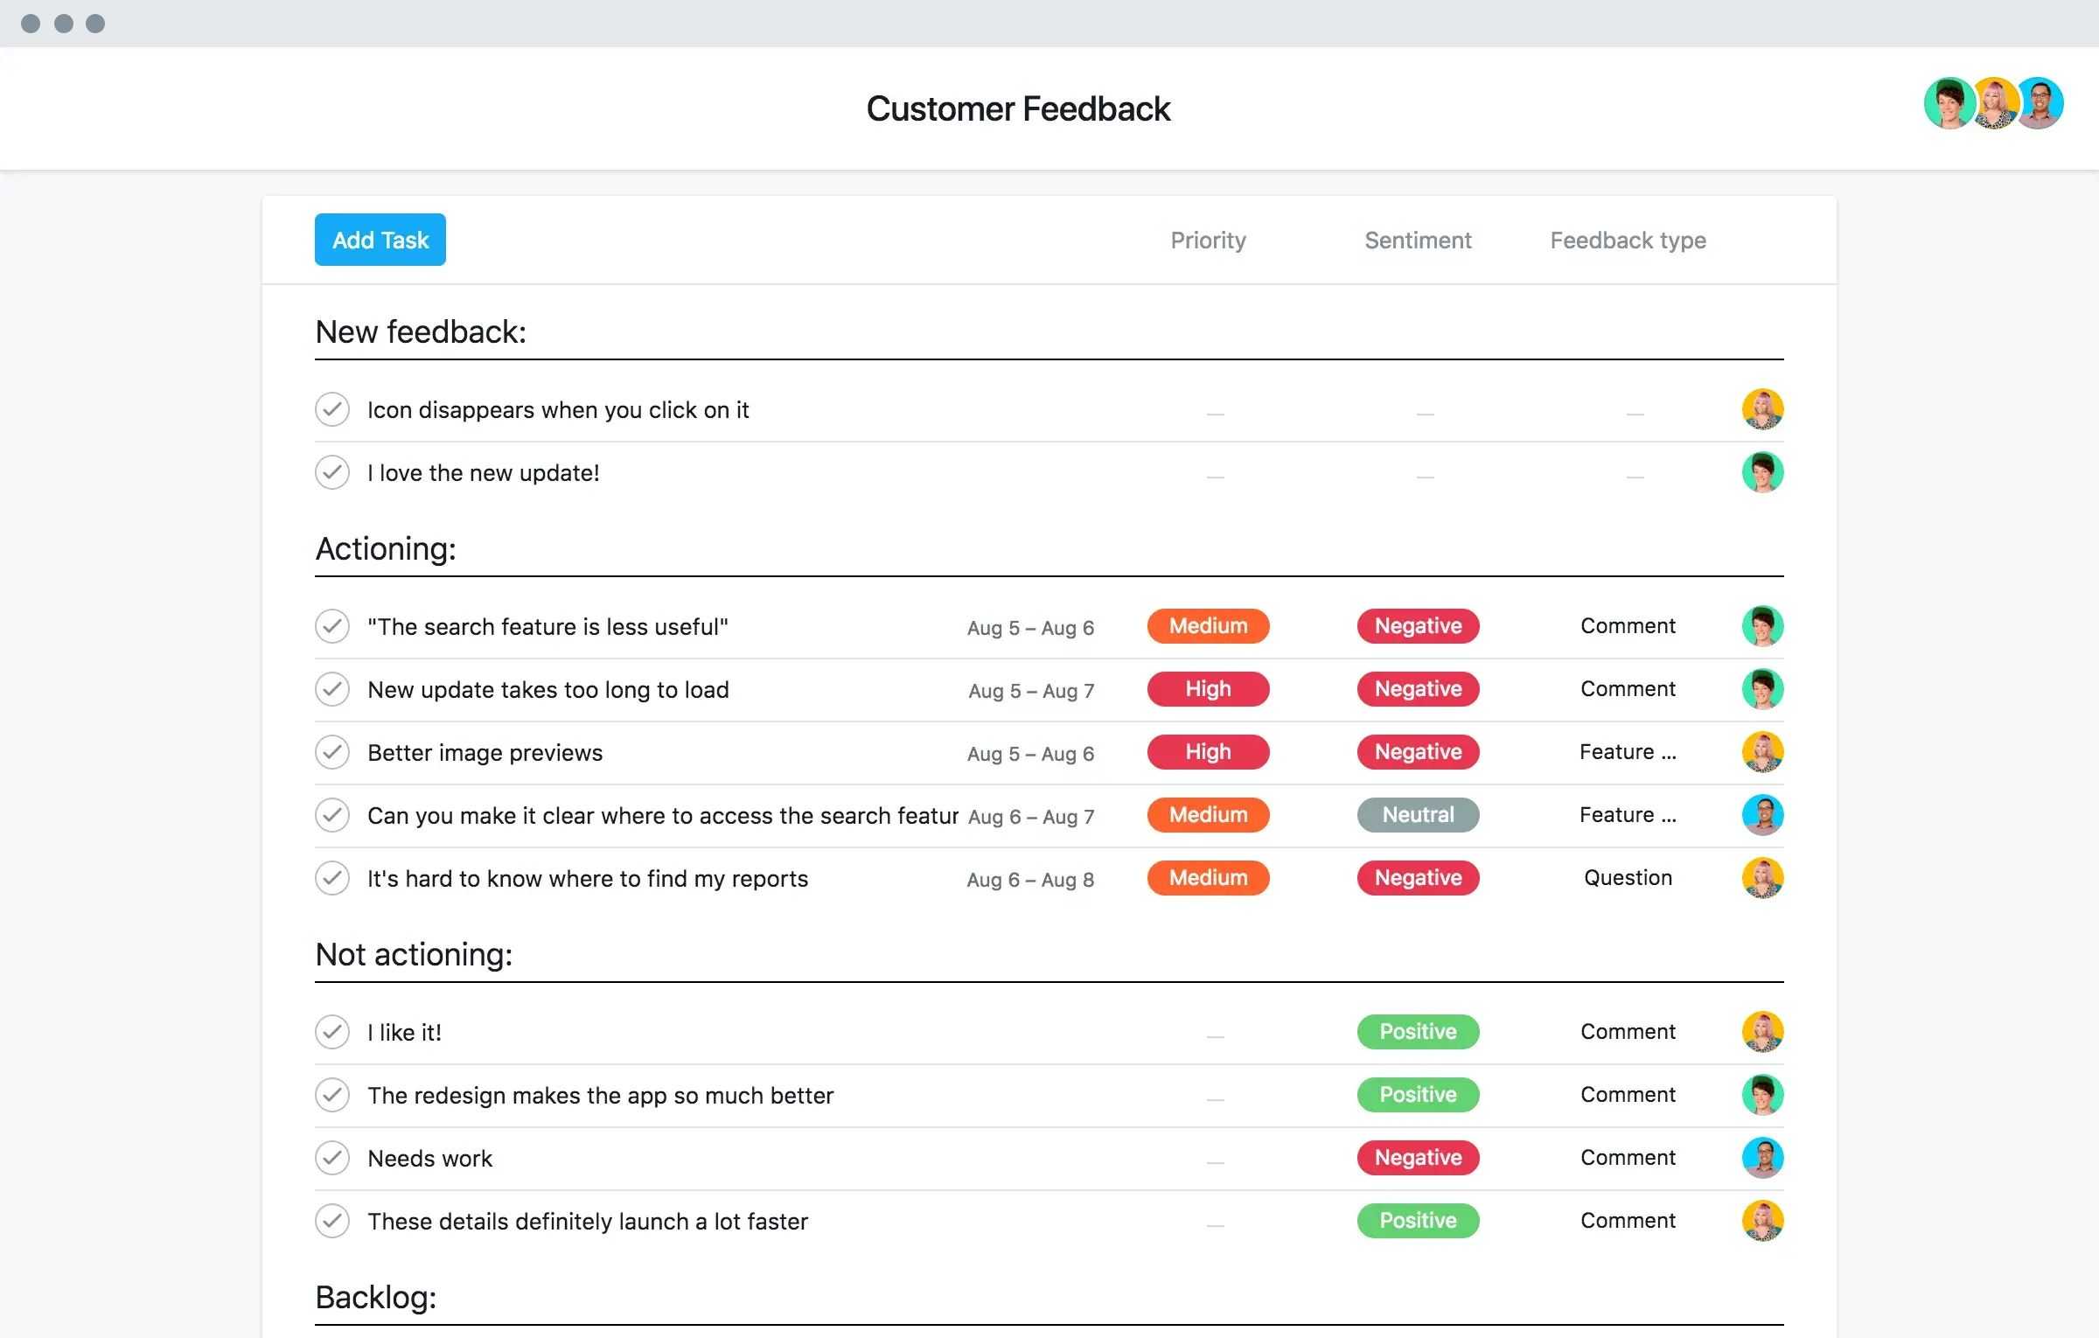Toggle checkbox for 'Better image previews'
2099x1338 pixels.
tap(333, 751)
